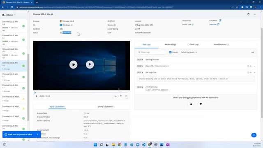The image size is (263, 148).
Task: Go back in browser history
Action: click(x=3, y=7)
